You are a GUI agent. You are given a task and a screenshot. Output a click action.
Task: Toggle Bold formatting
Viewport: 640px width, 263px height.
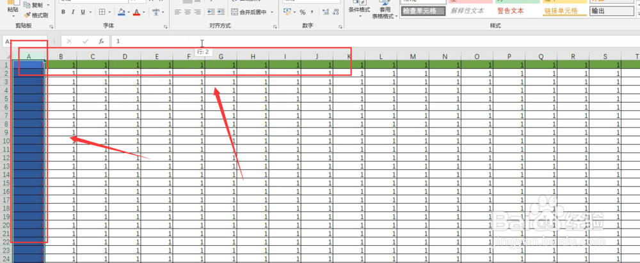(63, 12)
